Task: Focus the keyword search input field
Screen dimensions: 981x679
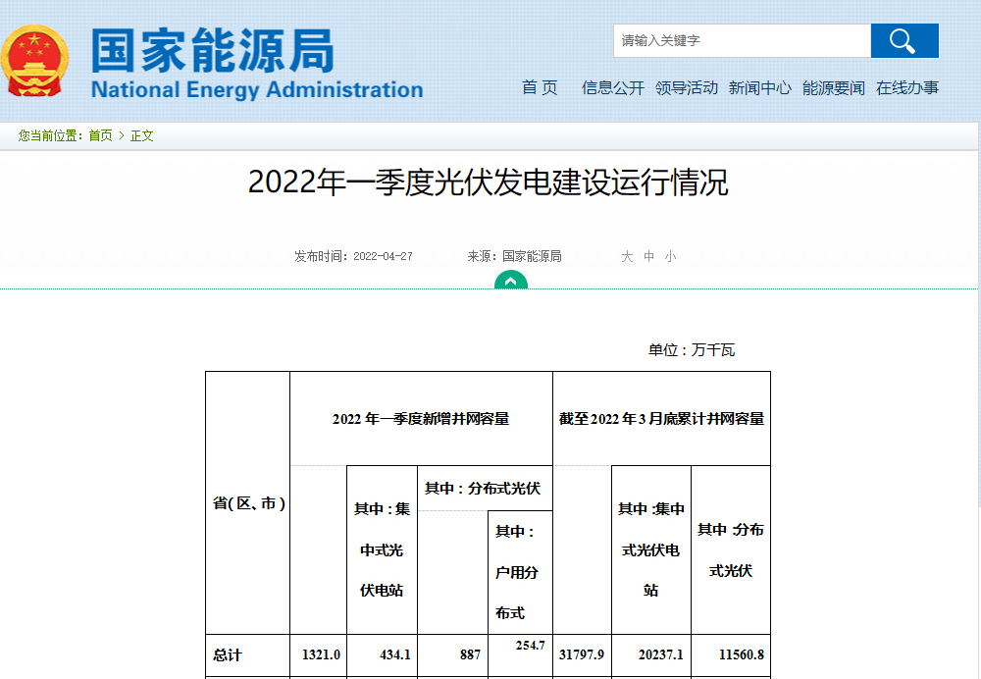Action: point(742,40)
